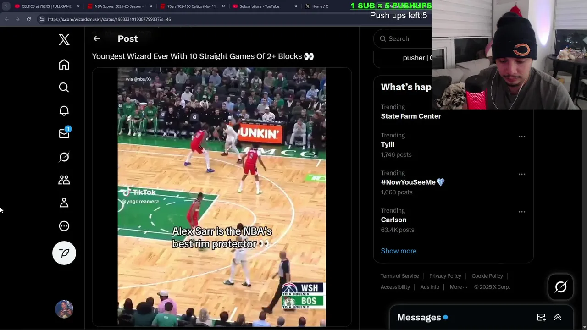This screenshot has width=587, height=330.
Task: Click the post text about Youngest Wizard
Action: (x=203, y=56)
